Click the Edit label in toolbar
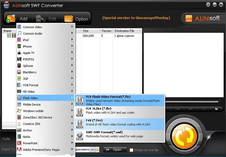The height and width of the screenshot is (157, 226). [x=52, y=19]
